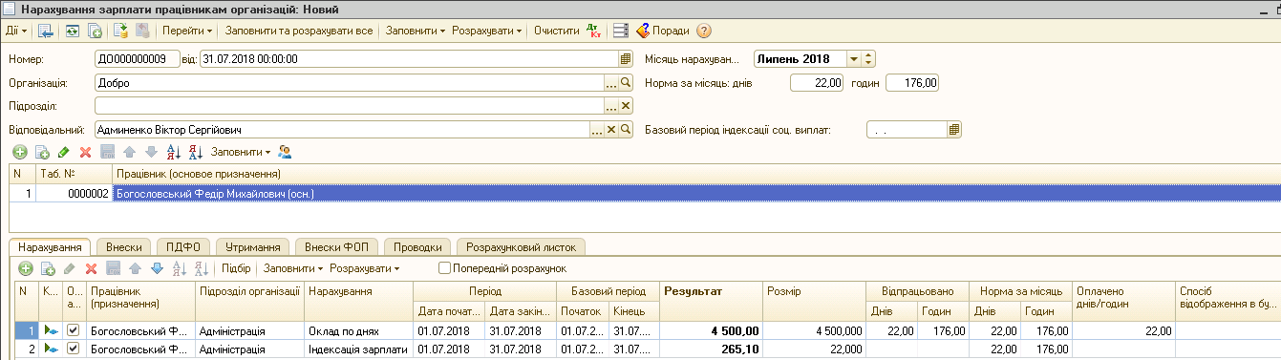Click the Дт/Кт postings result icon
Image resolution: width=1281 pixels, height=360 pixels.
coord(593,31)
